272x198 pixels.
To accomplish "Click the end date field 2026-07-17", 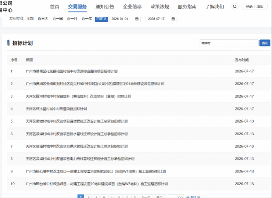I will click(x=161, y=19).
